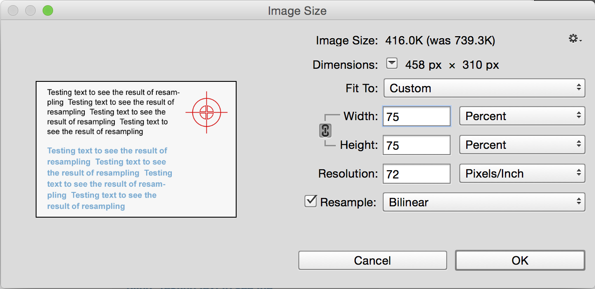
Task: Confirm with the OK button
Action: [x=520, y=260]
